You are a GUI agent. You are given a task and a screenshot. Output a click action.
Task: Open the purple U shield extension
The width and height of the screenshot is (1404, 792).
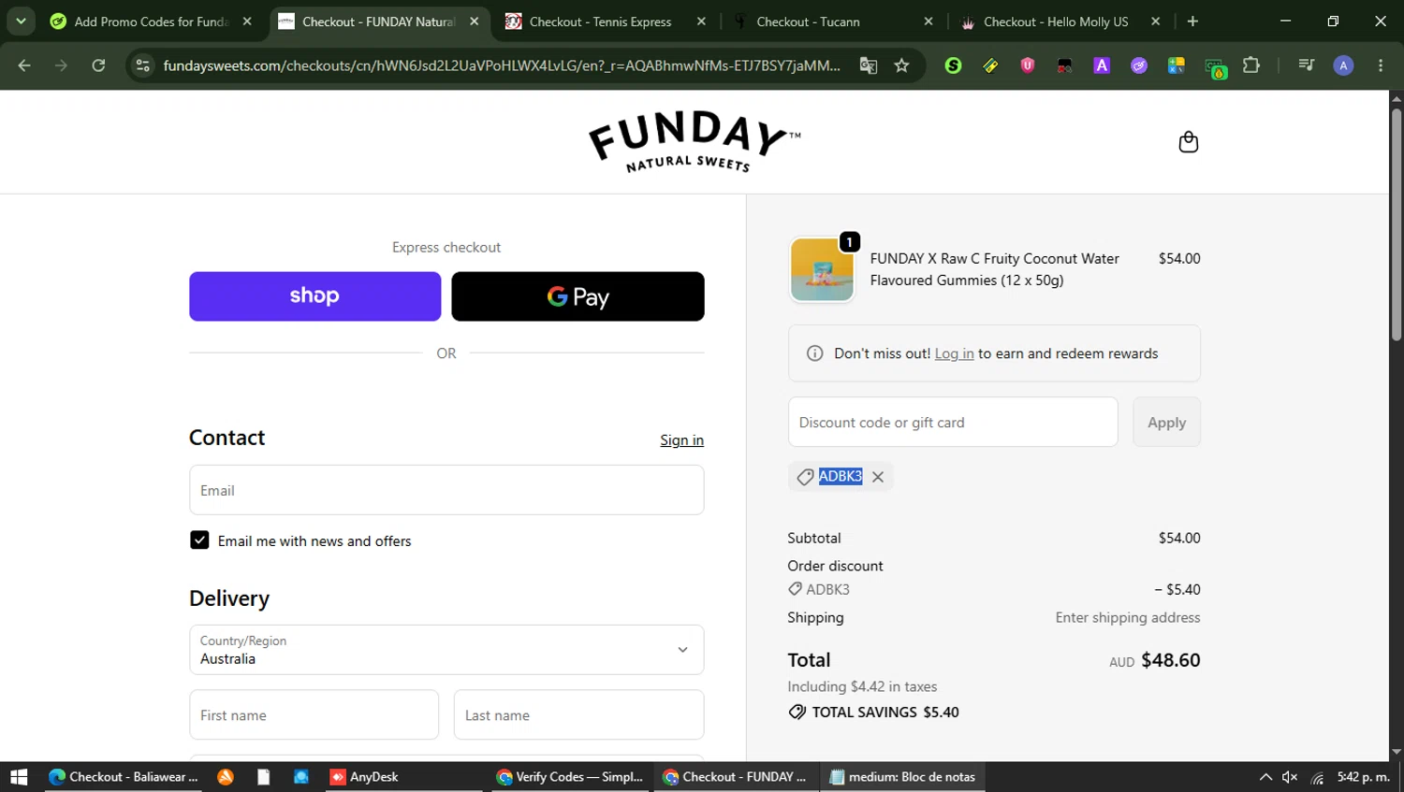click(x=1028, y=65)
